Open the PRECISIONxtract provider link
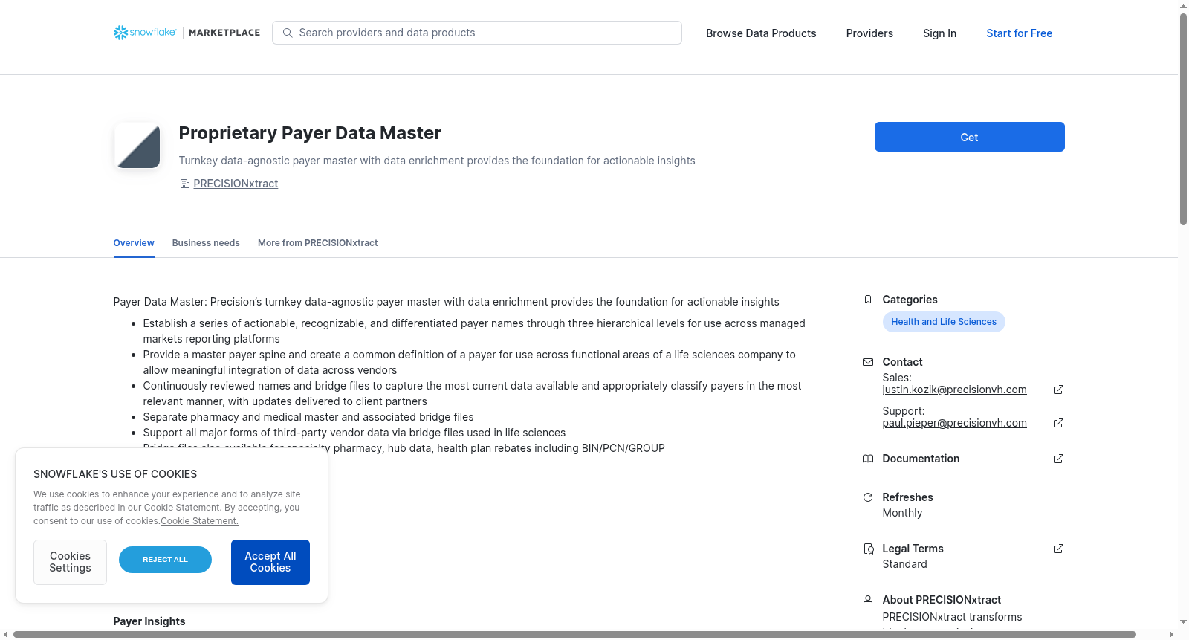The width and height of the screenshot is (1189, 640). click(x=236, y=184)
